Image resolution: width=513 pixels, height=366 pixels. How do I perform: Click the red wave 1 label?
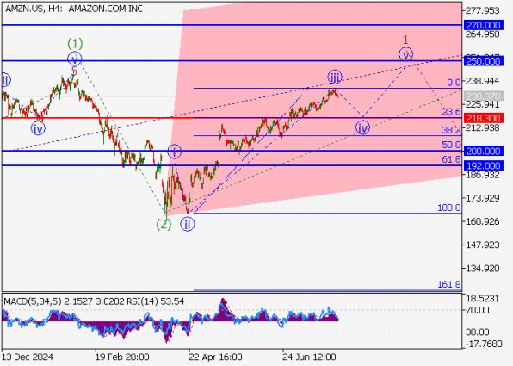click(405, 40)
